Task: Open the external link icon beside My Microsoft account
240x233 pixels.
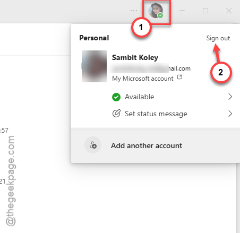Action: [x=179, y=77]
